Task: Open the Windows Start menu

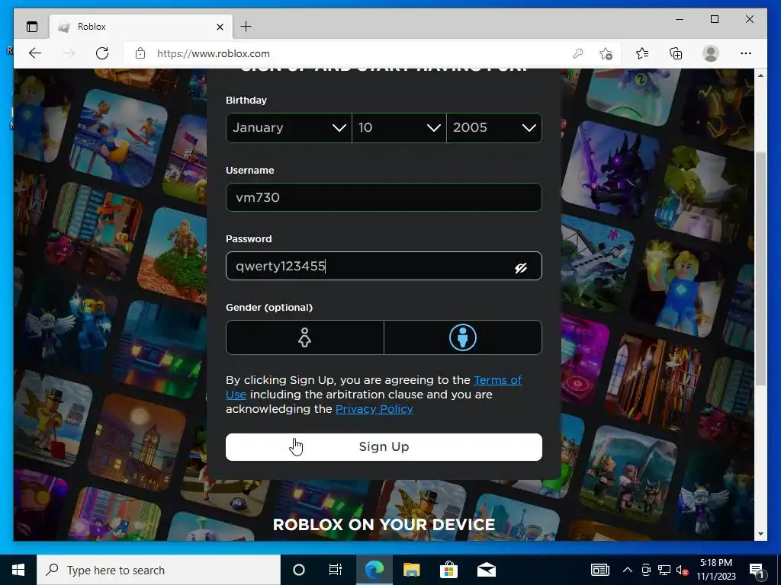Action: coord(18,570)
